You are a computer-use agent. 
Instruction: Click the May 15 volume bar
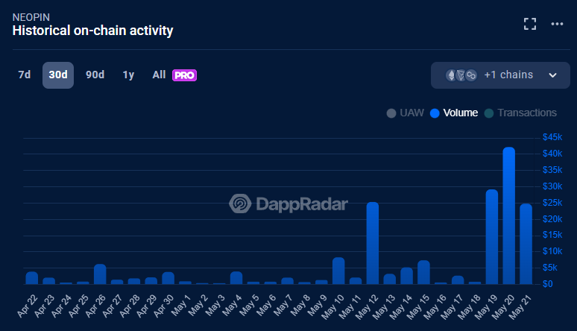coord(424,272)
